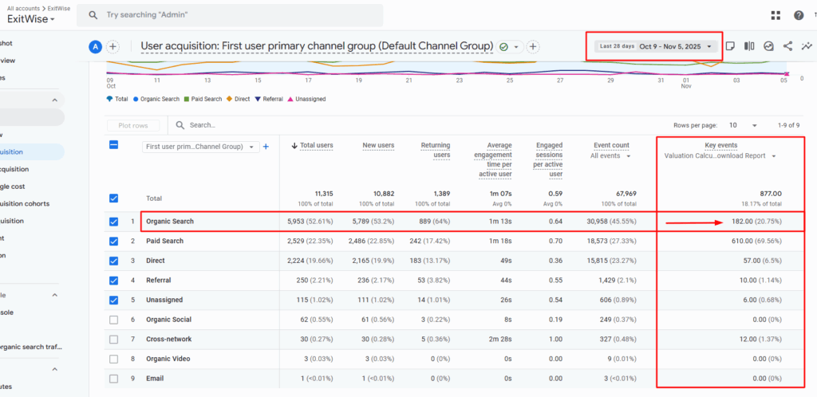The width and height of the screenshot is (817, 397).
Task: Open the report status dropdown arrow
Action: [x=516, y=47]
